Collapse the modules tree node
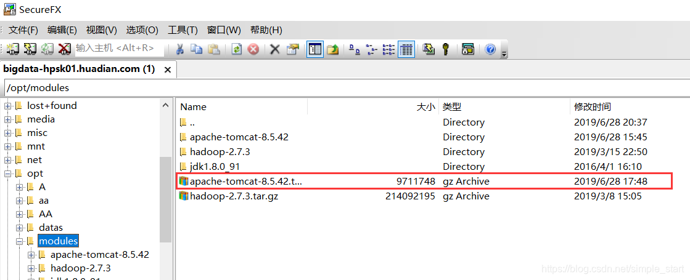The width and height of the screenshot is (690, 280). [x=19, y=241]
